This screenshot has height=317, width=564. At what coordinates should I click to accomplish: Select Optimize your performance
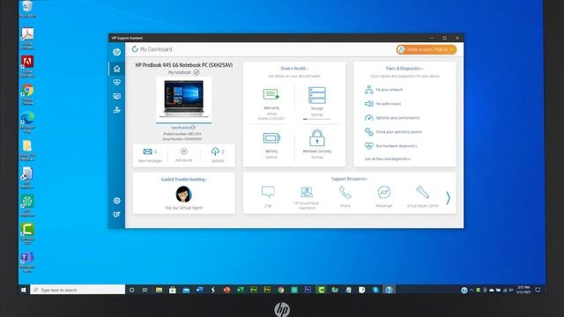tap(392, 117)
